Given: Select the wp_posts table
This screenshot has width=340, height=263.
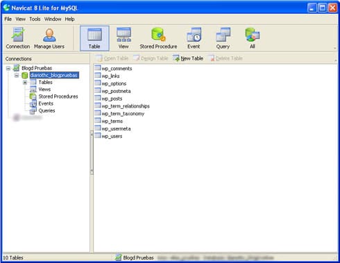Looking at the screenshot, I should coord(112,99).
